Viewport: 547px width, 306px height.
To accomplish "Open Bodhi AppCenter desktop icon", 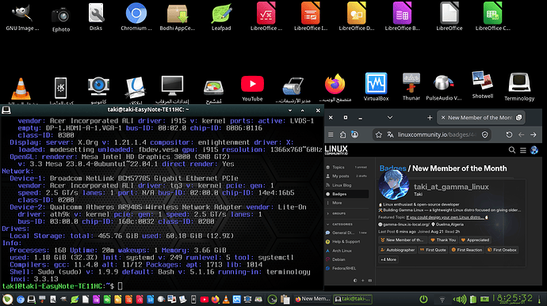I will (x=178, y=17).
